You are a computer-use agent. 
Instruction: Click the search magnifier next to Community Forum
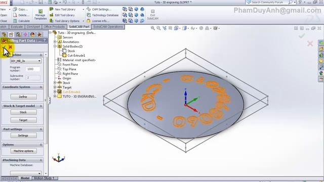click(x=290, y=2)
